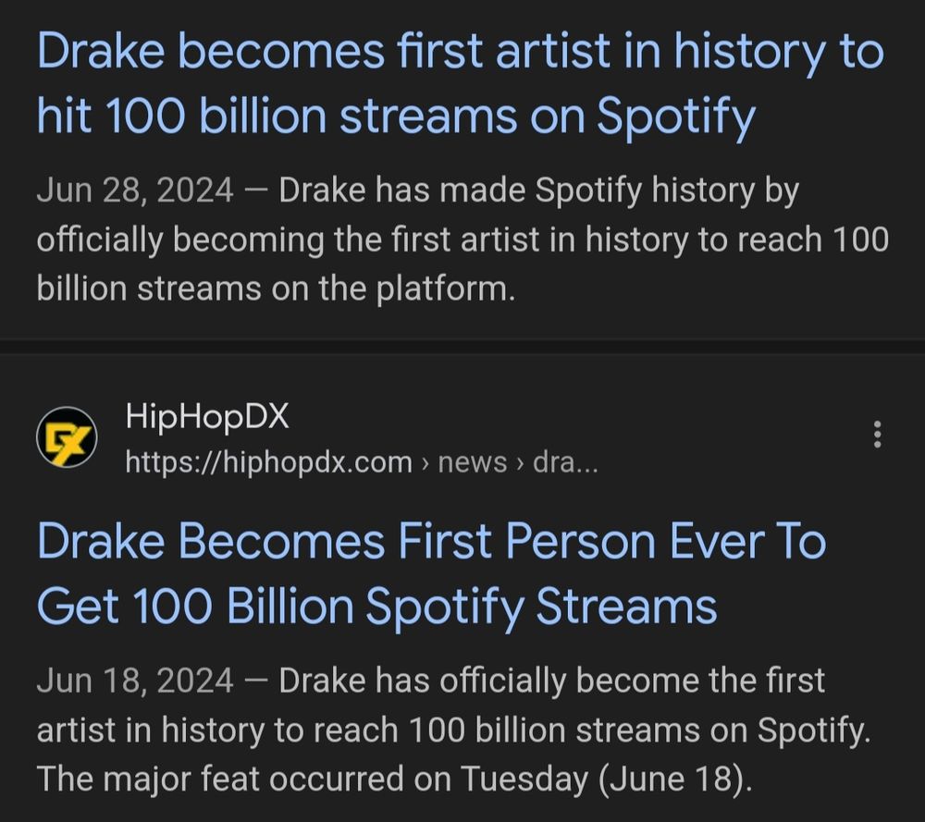Click the divider between the two results
The width and height of the screenshot is (925, 822).
tap(462, 346)
